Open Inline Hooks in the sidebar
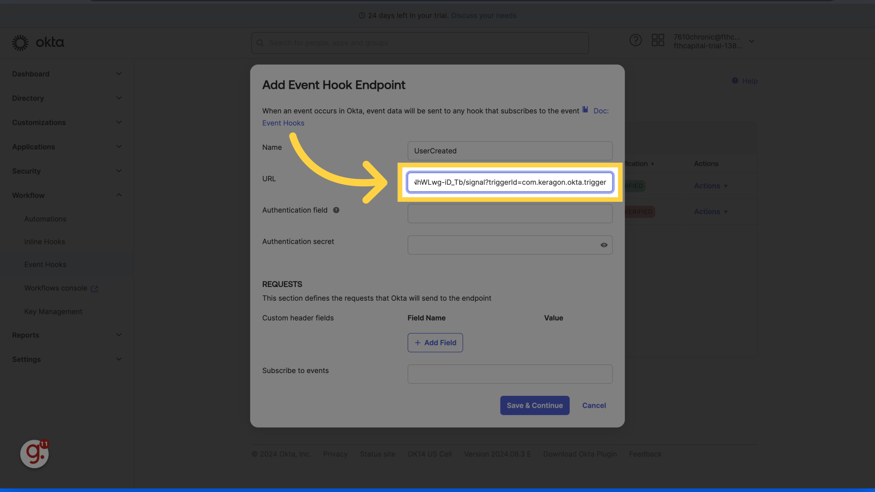The height and width of the screenshot is (492, 875). pyautogui.click(x=45, y=242)
